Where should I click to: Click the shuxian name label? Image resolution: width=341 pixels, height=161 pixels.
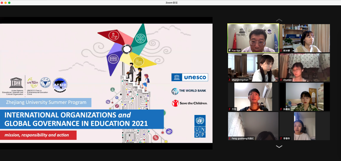pos(287,80)
